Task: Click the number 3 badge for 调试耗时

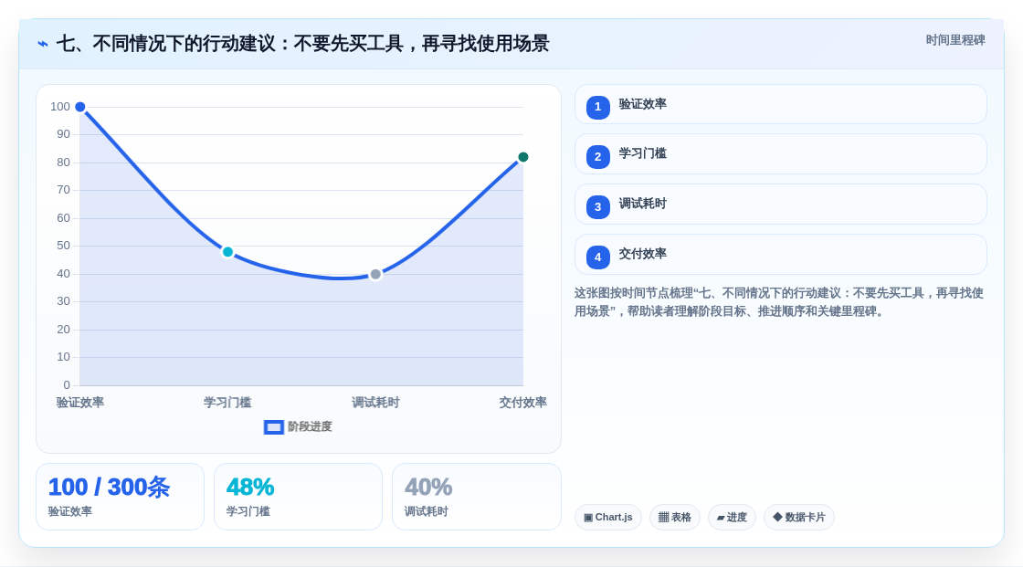Action: coord(597,207)
